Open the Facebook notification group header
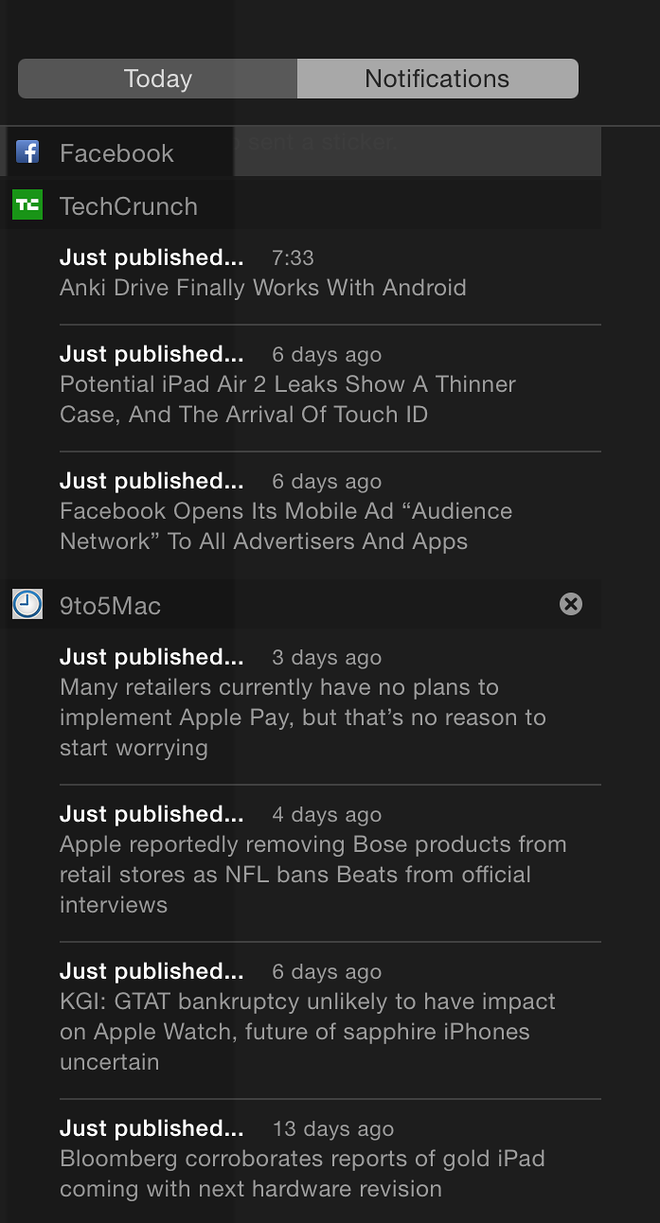This screenshot has width=660, height=1223. tap(303, 152)
